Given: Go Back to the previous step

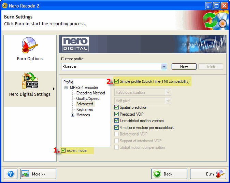Looking at the screenshot, I should pos(169,174).
